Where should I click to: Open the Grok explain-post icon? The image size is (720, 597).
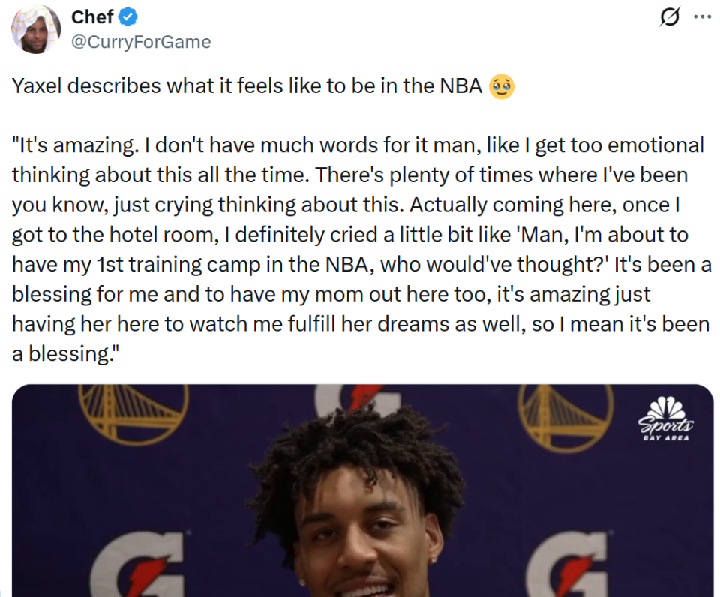coord(669,17)
